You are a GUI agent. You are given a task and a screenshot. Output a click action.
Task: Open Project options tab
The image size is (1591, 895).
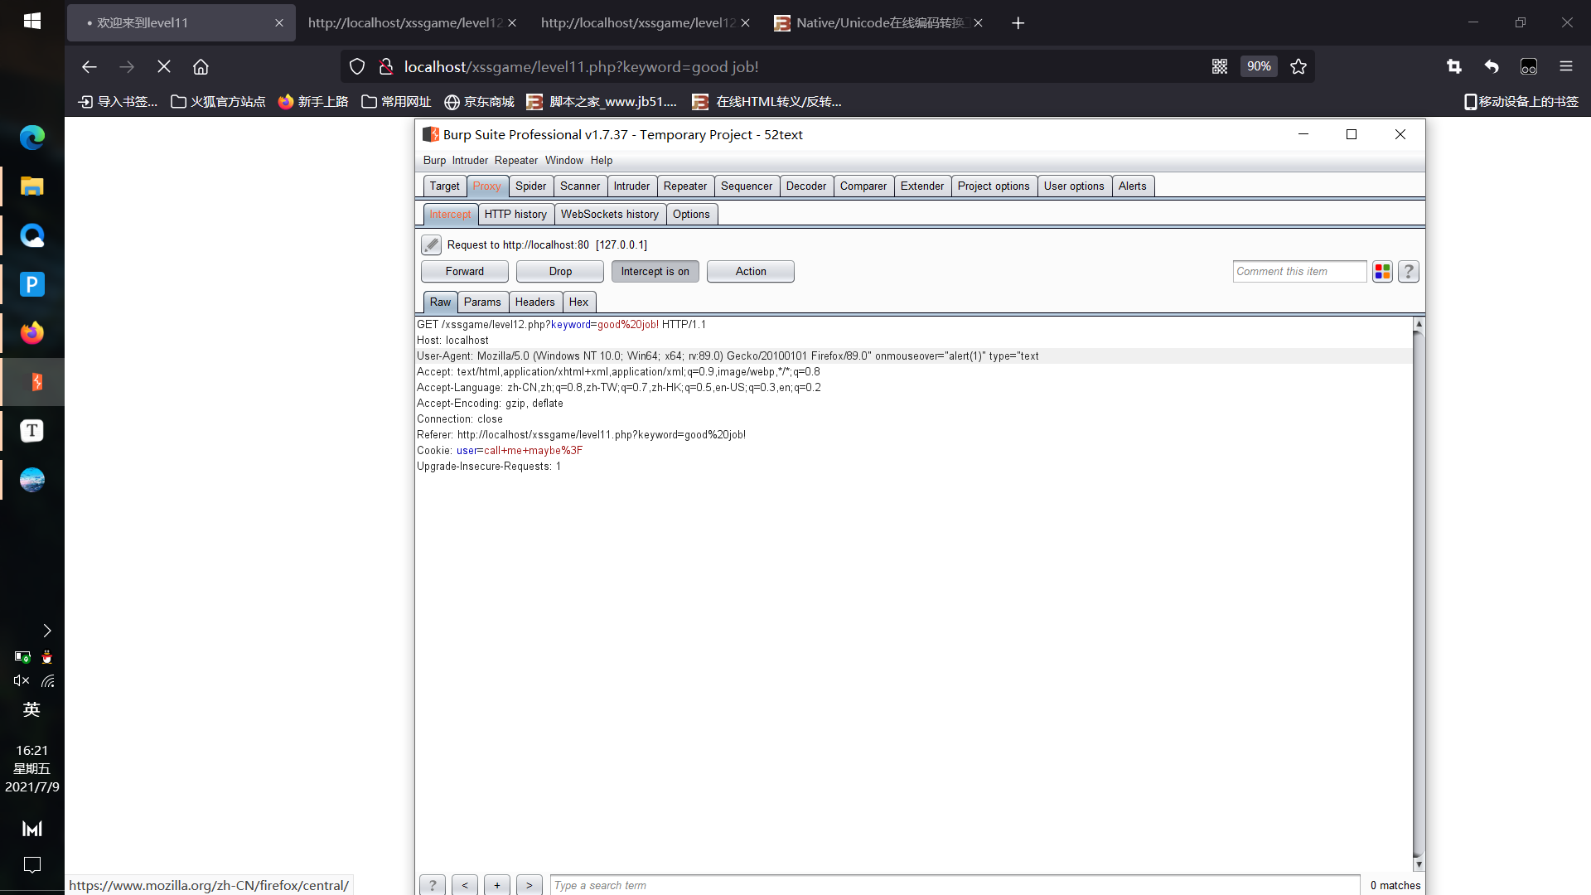tap(994, 186)
